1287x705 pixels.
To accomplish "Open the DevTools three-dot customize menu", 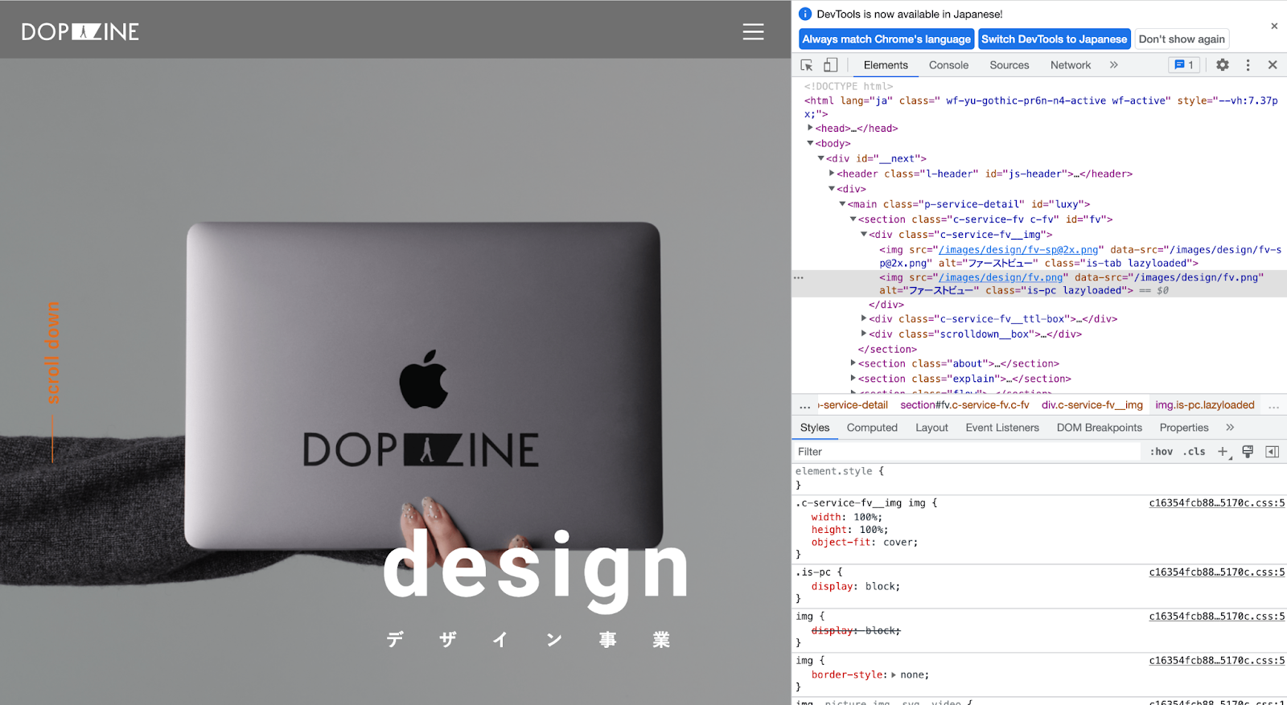I will pyautogui.click(x=1248, y=65).
